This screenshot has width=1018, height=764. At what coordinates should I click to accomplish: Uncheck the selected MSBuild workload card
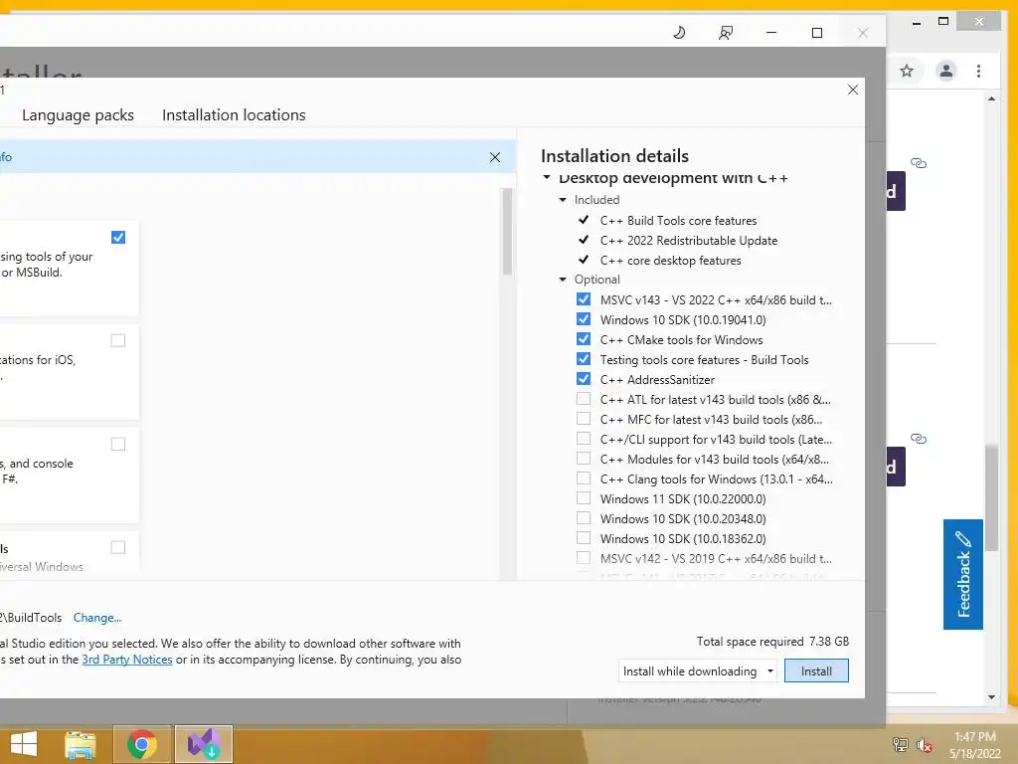pos(118,237)
